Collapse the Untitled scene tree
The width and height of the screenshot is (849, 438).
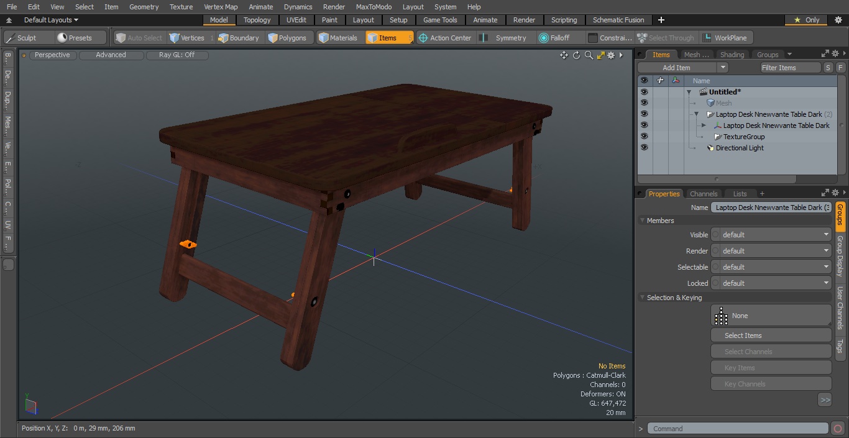click(689, 92)
